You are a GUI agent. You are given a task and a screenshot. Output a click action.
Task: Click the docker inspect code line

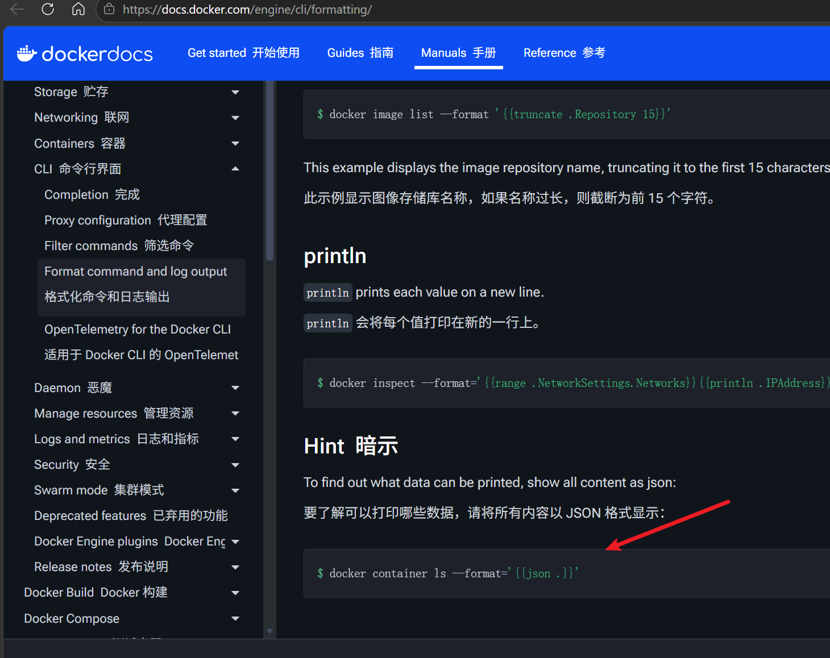click(x=573, y=383)
